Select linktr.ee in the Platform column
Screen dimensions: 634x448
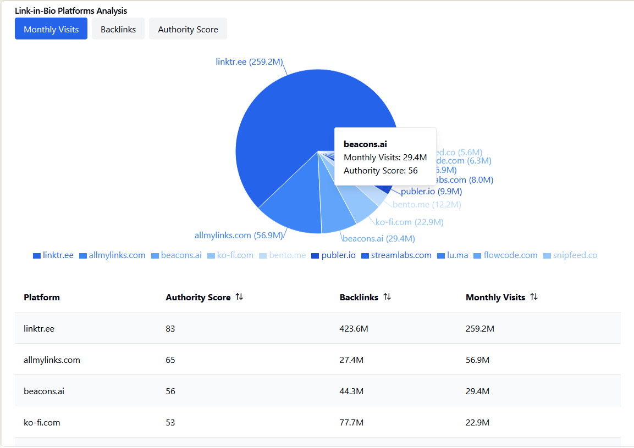tap(39, 328)
